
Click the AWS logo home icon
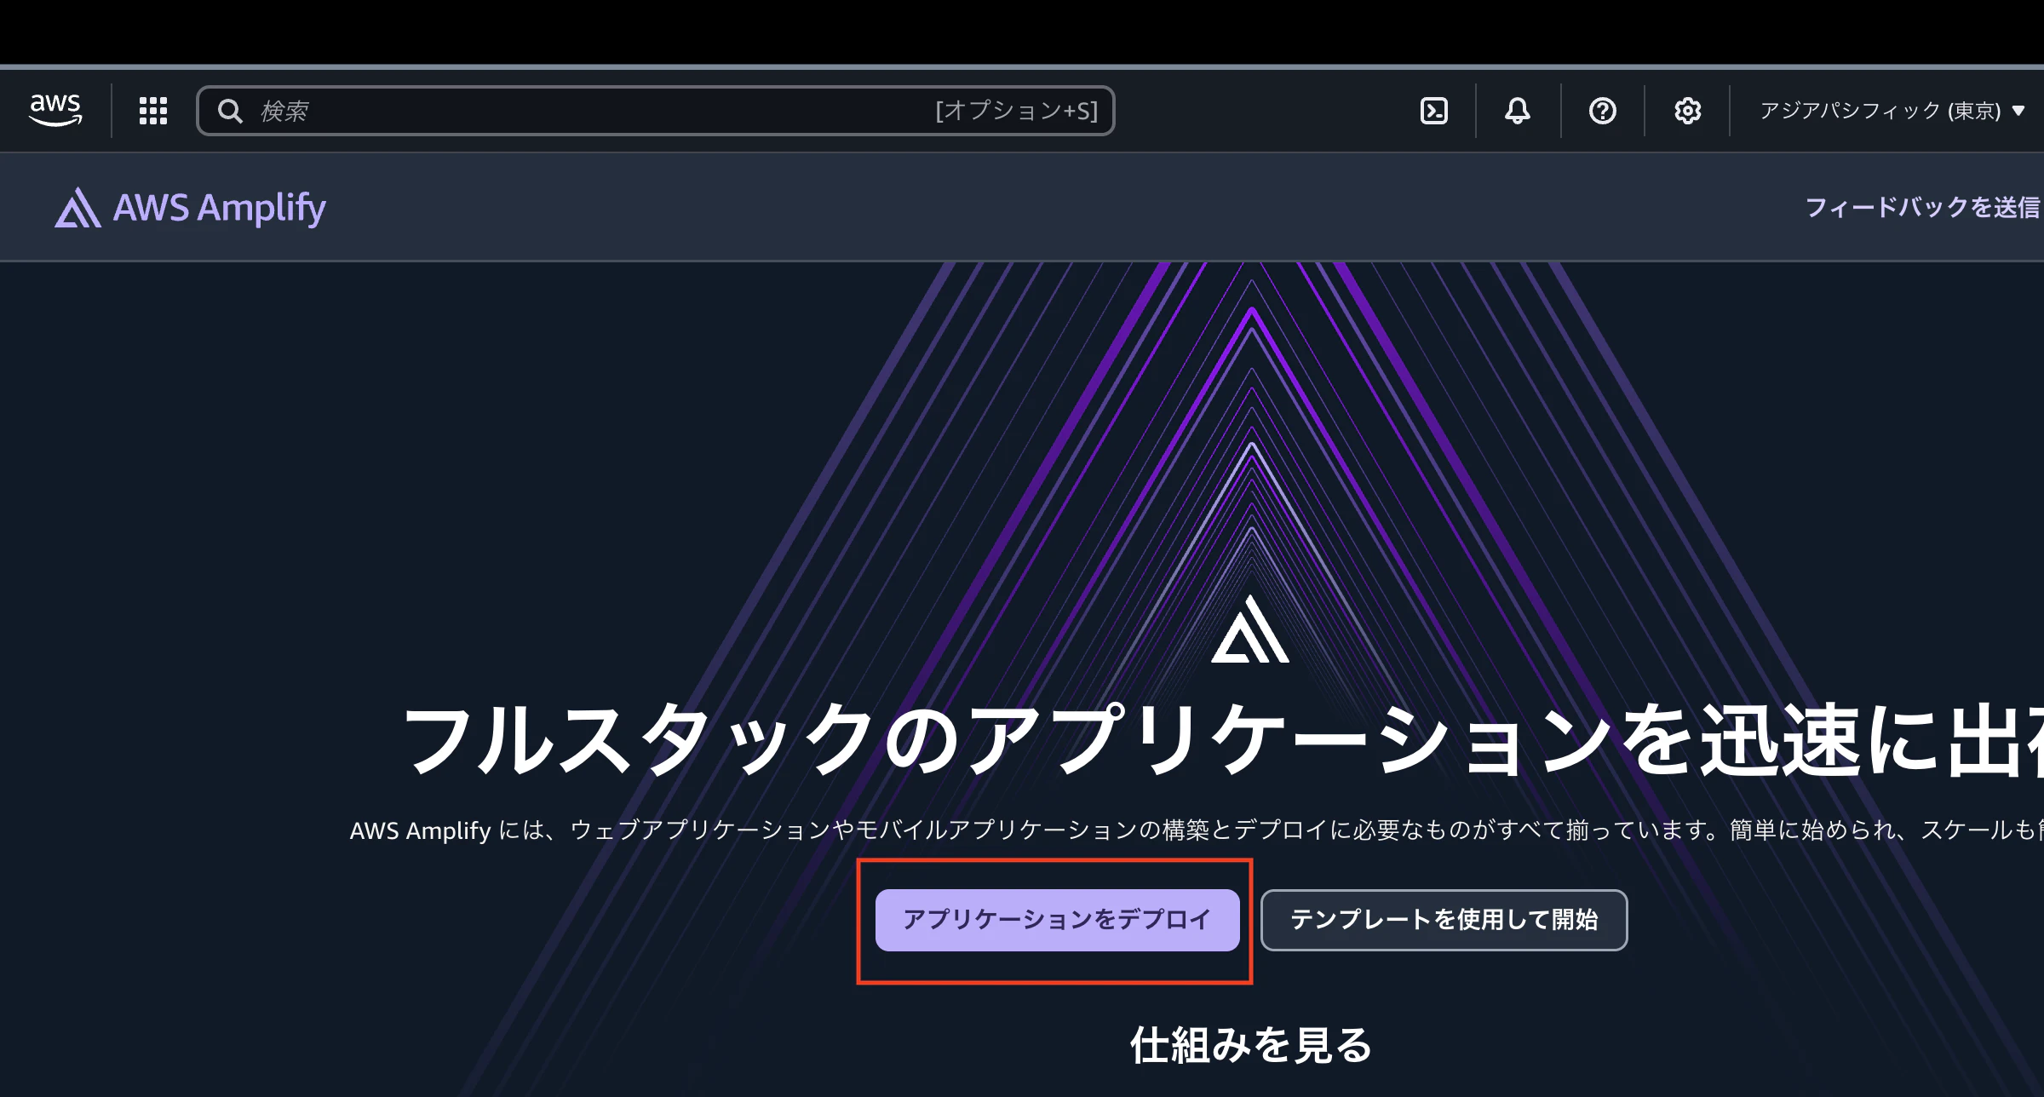[55, 110]
